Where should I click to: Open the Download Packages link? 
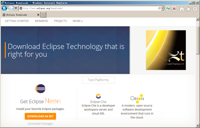point(40,123)
